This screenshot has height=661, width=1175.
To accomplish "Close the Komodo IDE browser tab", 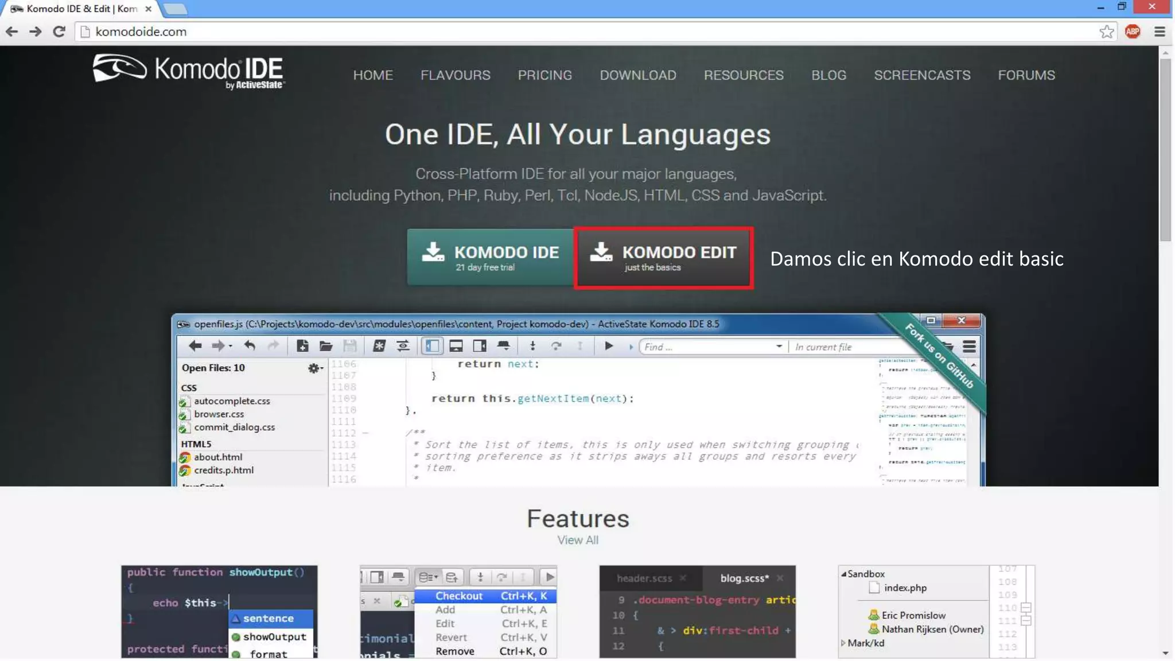I will click(x=148, y=9).
